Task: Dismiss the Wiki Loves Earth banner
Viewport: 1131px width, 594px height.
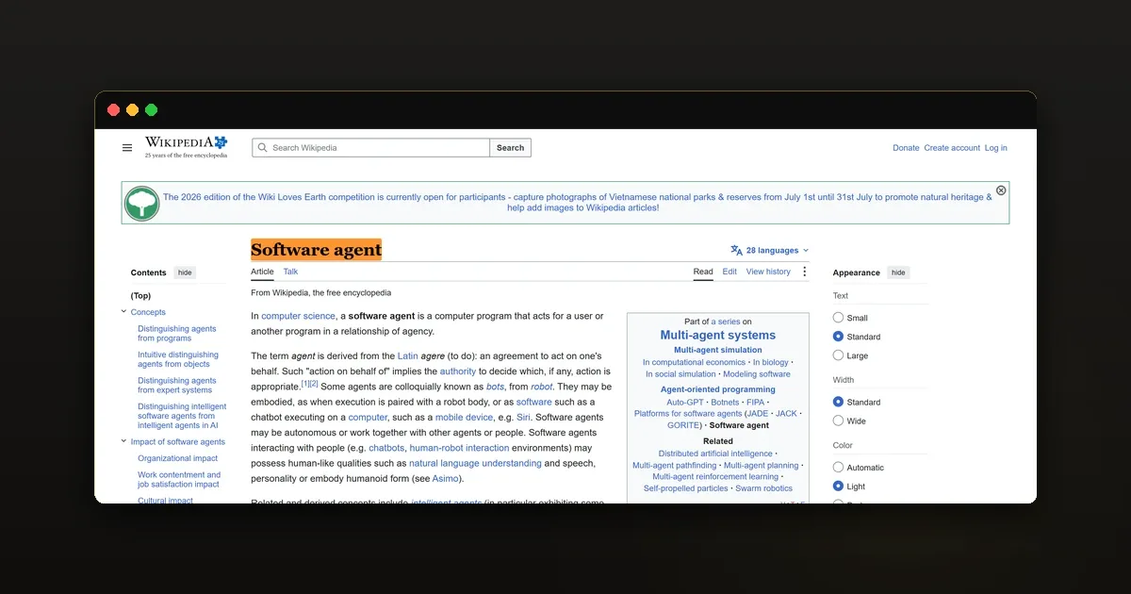Action: pyautogui.click(x=1001, y=190)
